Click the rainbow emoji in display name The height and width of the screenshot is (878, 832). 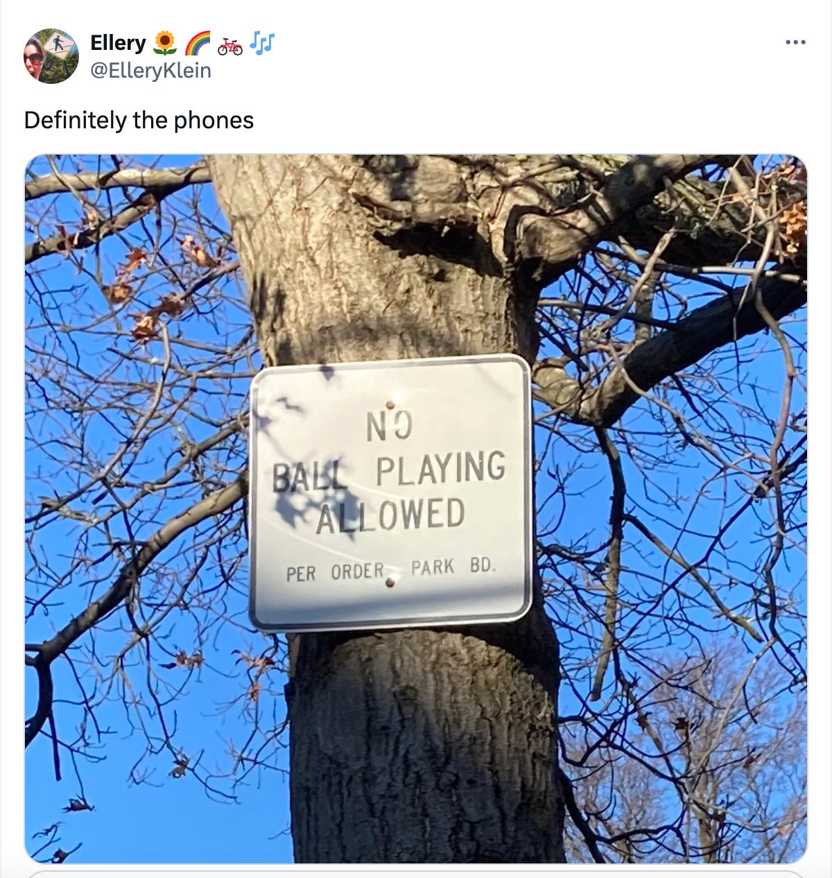click(197, 44)
